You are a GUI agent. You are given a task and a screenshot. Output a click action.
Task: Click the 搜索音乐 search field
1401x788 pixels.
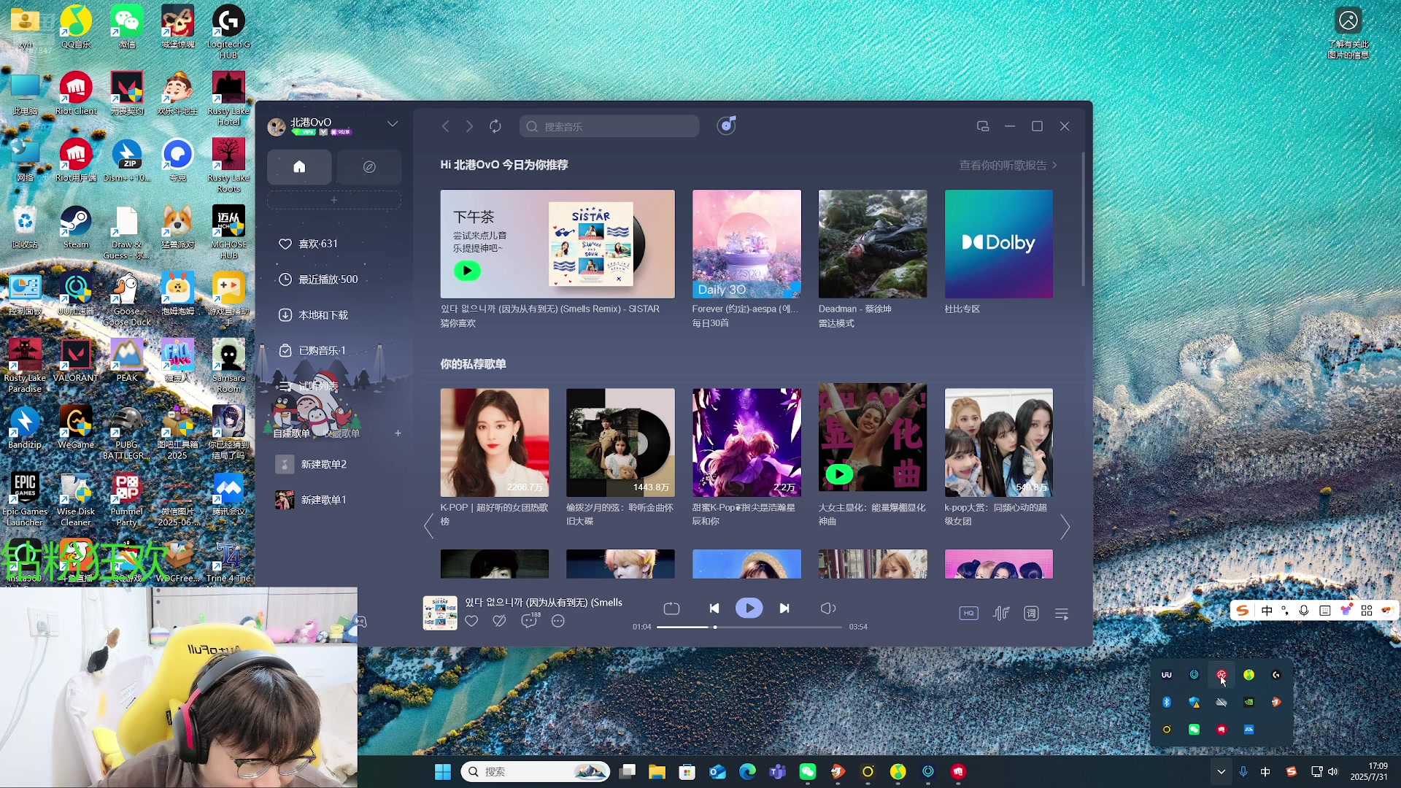609,126
